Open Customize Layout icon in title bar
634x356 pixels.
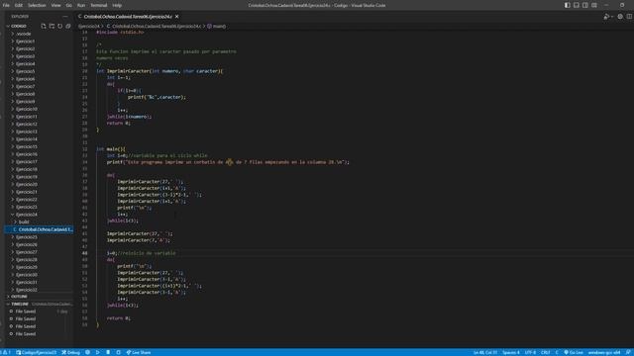[594, 5]
